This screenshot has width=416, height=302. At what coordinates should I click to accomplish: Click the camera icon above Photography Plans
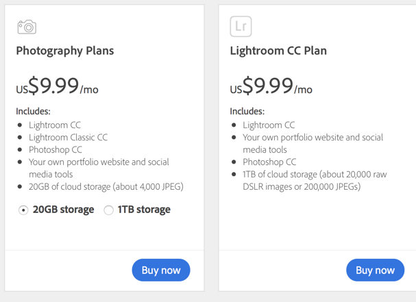(27, 27)
